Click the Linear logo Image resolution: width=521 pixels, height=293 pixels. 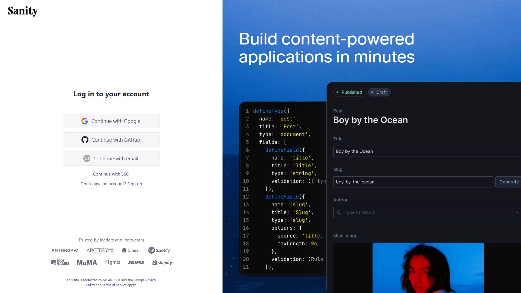131,250
